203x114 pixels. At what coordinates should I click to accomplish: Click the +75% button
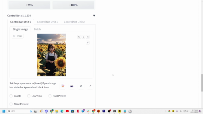pos(29,5)
